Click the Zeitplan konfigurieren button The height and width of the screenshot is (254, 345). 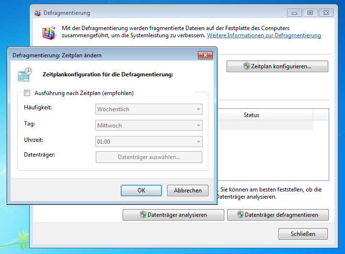[277, 66]
